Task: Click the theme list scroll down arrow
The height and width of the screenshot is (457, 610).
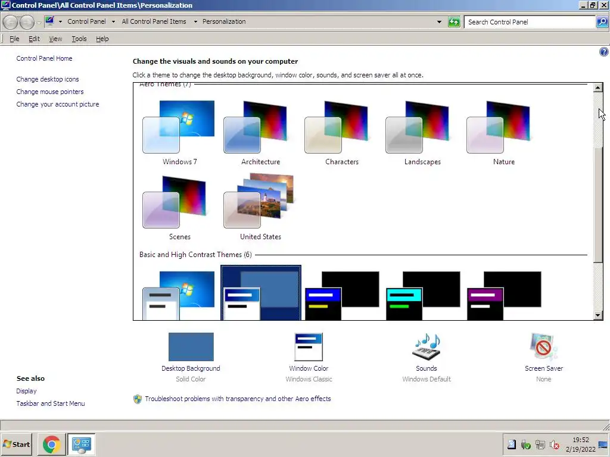Action: tap(598, 315)
